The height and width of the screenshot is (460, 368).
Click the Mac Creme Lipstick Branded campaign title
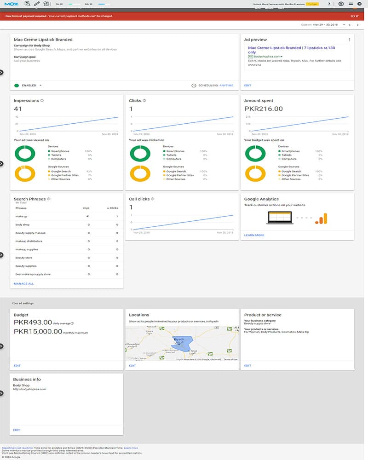tap(43, 40)
